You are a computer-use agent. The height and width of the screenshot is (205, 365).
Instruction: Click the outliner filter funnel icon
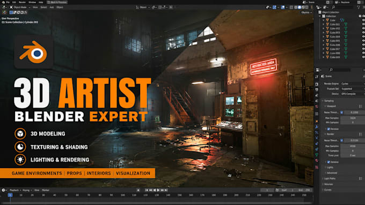(x=359, y=7)
